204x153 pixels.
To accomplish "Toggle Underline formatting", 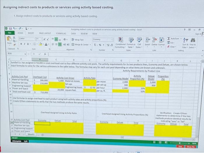I will click(x=28, y=44).
